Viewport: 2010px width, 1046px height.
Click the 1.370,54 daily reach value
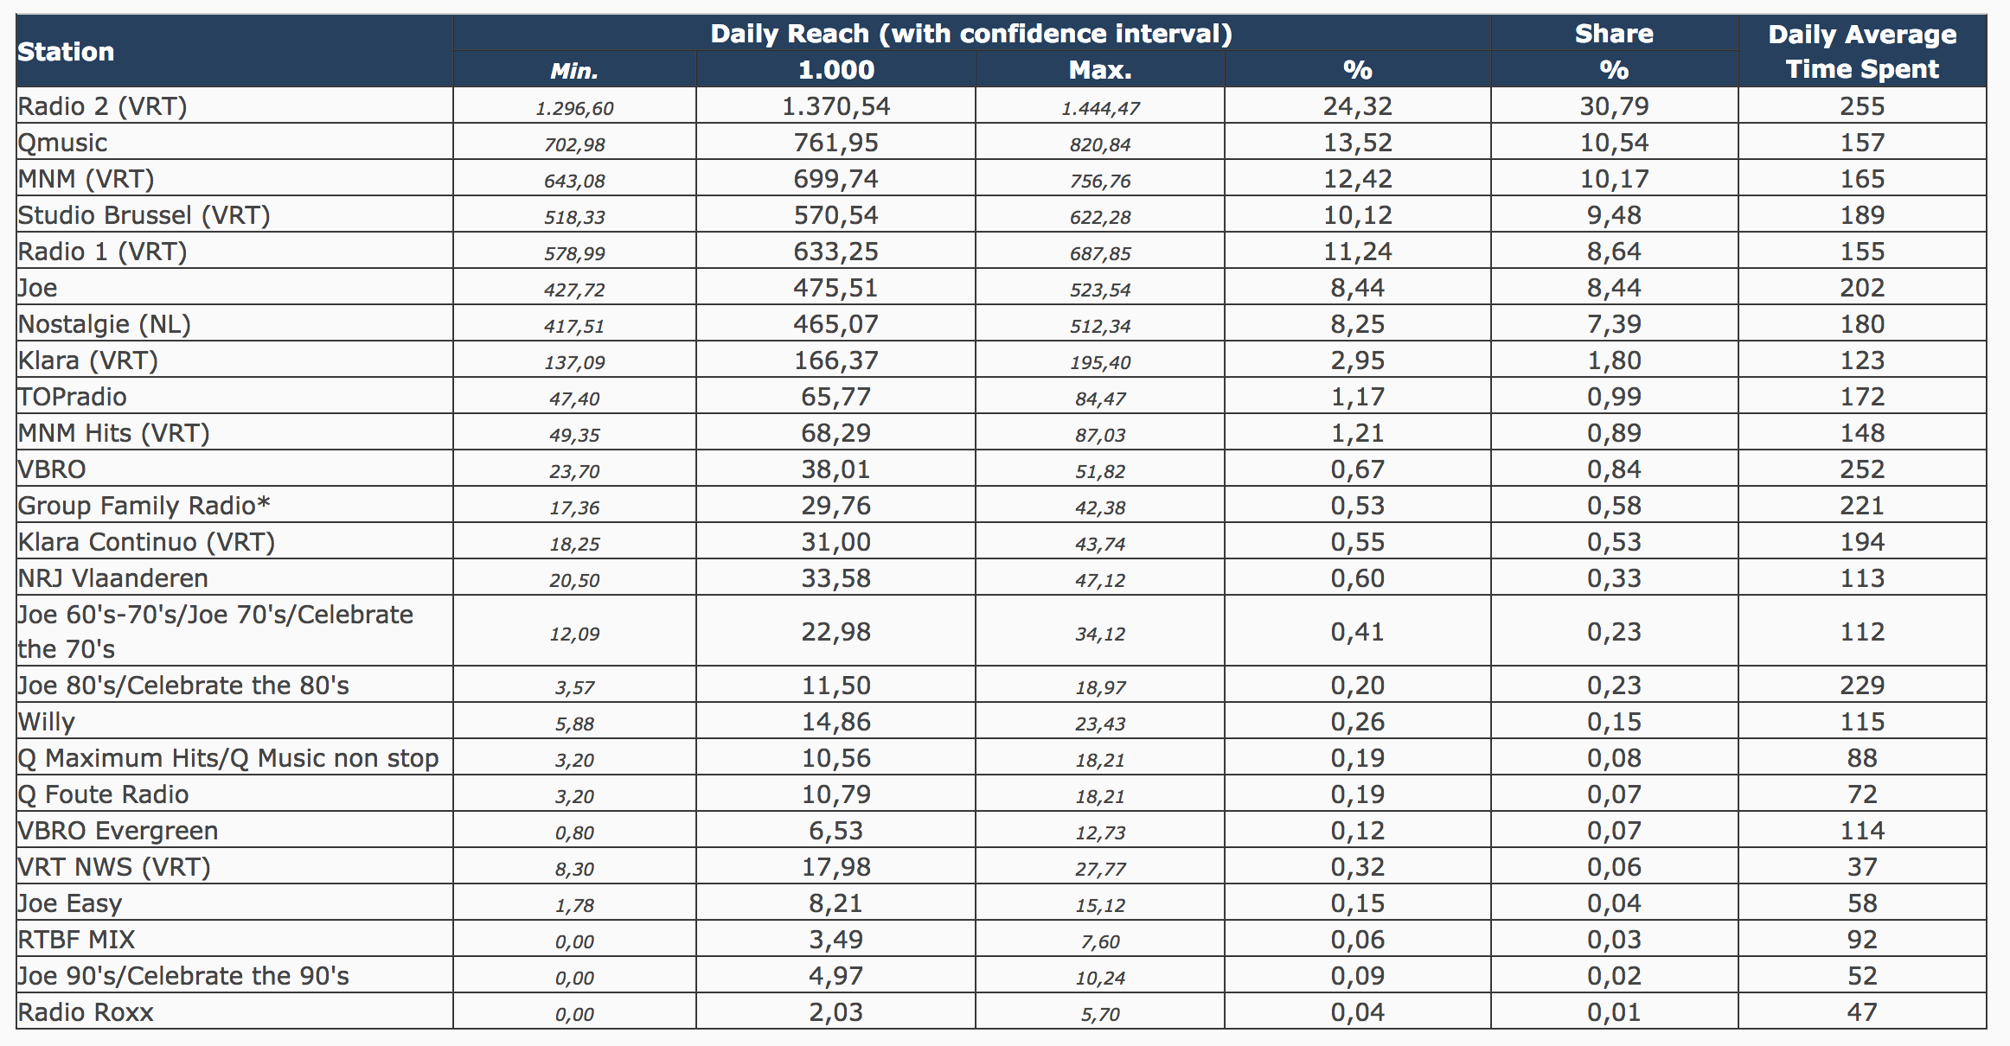[835, 106]
